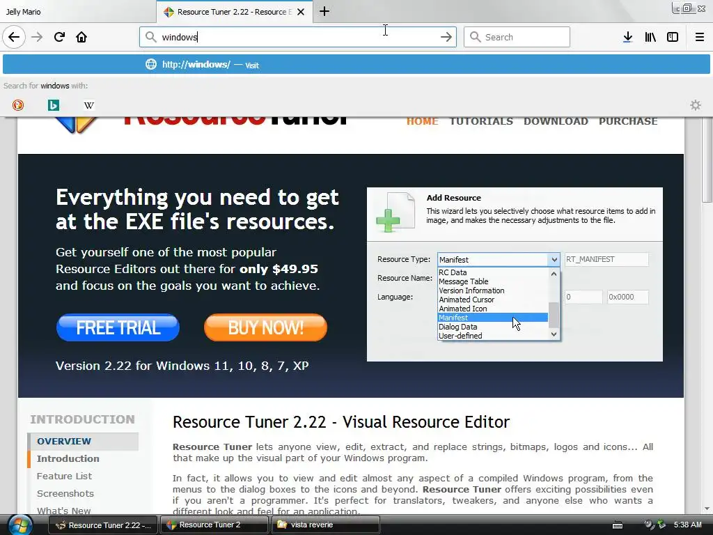Open the HOME site menu item
The height and width of the screenshot is (535, 713).
click(422, 121)
